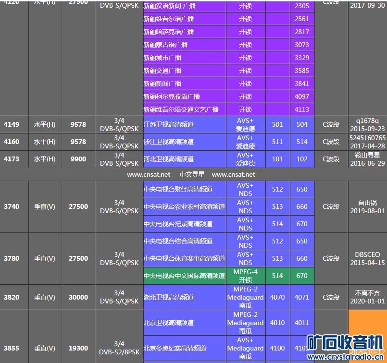Click the 3740 frequency cell
Image resolution: width=387 pixels, height=363 pixels.
click(x=12, y=206)
